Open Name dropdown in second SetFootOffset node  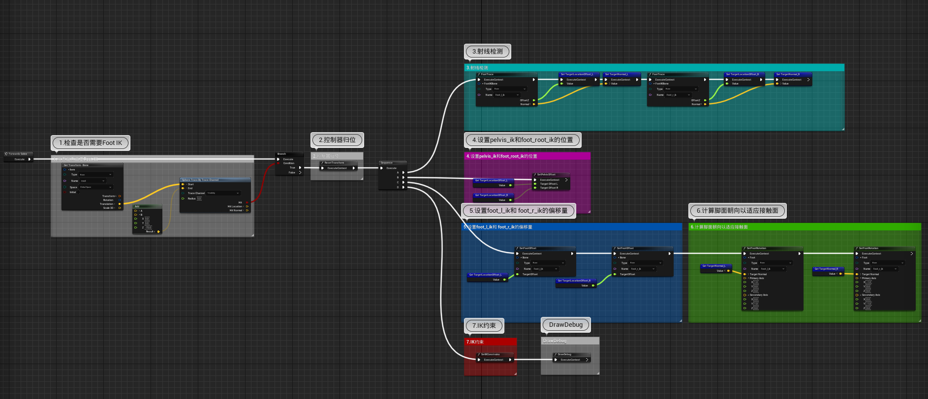click(x=643, y=269)
